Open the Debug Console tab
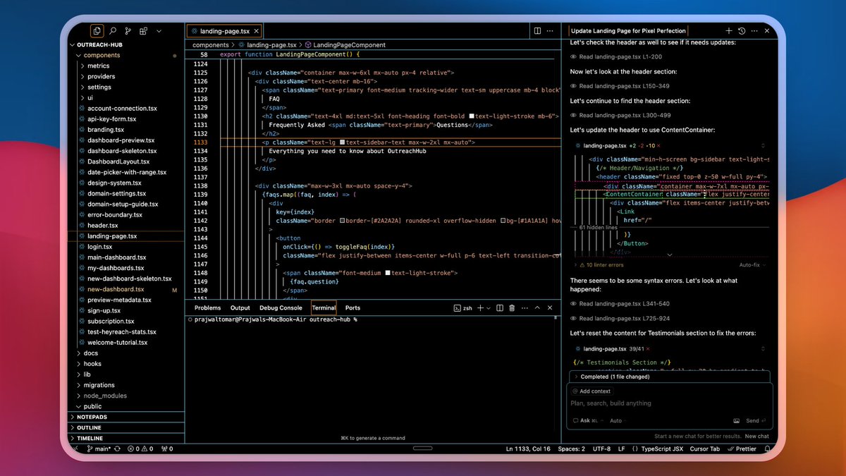This screenshot has height=476, width=846. point(281,308)
